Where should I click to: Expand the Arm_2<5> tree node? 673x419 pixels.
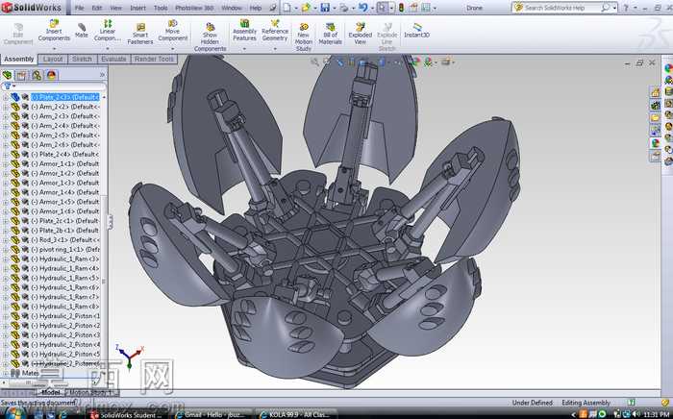coord(5,136)
